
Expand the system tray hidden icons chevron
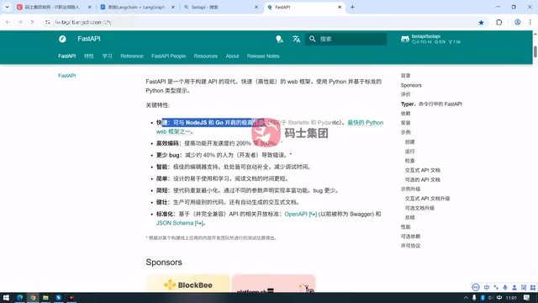466,298
